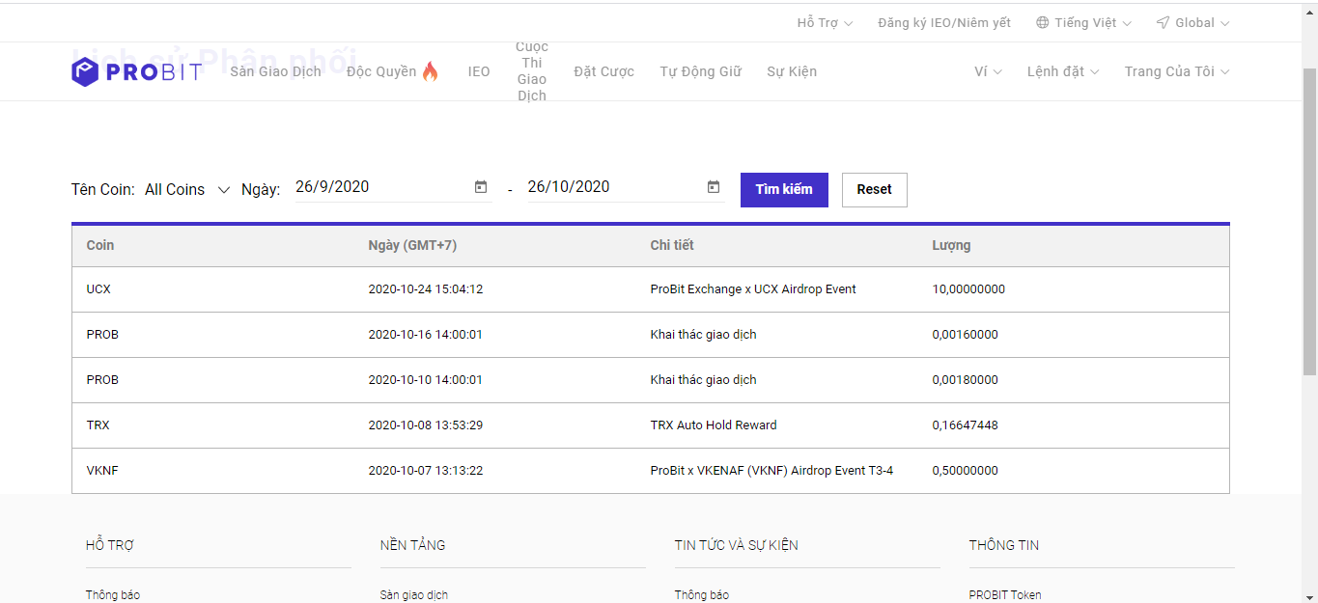This screenshot has width=1318, height=603.
Task: Open Cuộc Thi Giao Dịch page
Action: coord(532,71)
